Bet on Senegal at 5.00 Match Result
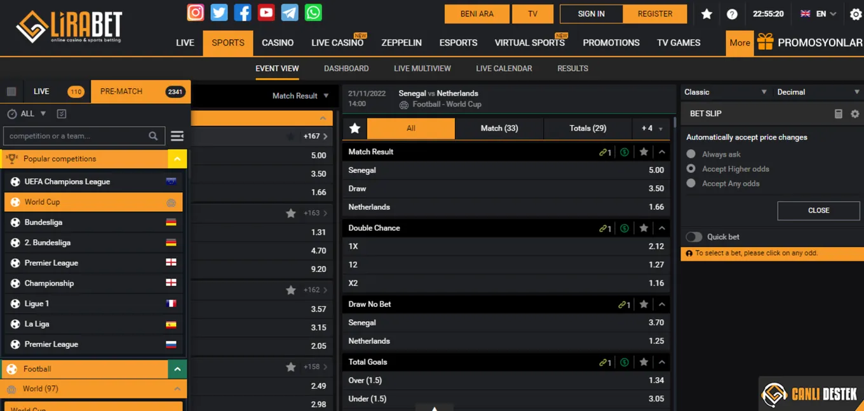 506,171
